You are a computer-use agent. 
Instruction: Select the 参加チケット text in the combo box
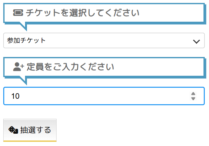click(26, 40)
